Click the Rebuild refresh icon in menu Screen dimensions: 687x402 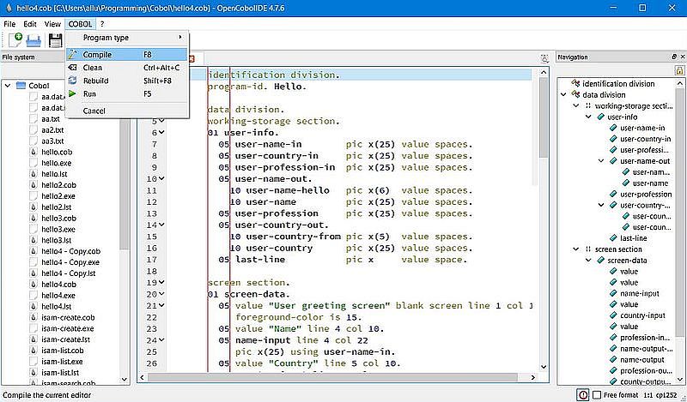click(x=73, y=81)
